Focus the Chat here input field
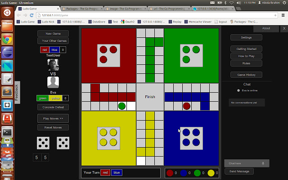The height and width of the screenshot is (180, 288). click(247, 163)
